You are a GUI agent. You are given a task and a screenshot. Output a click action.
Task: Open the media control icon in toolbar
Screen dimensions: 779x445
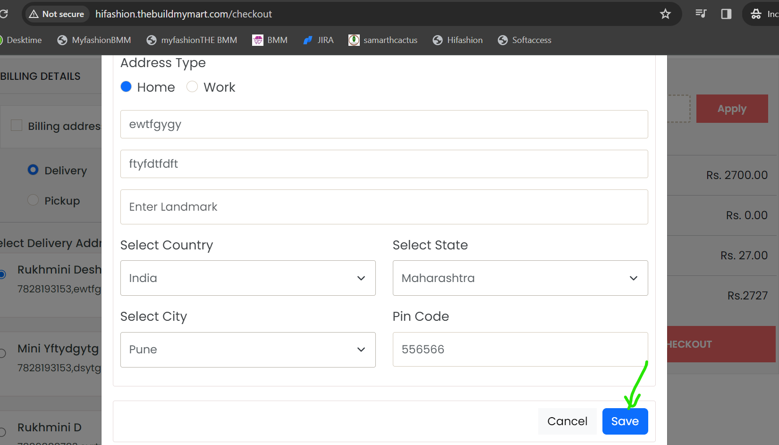point(701,14)
